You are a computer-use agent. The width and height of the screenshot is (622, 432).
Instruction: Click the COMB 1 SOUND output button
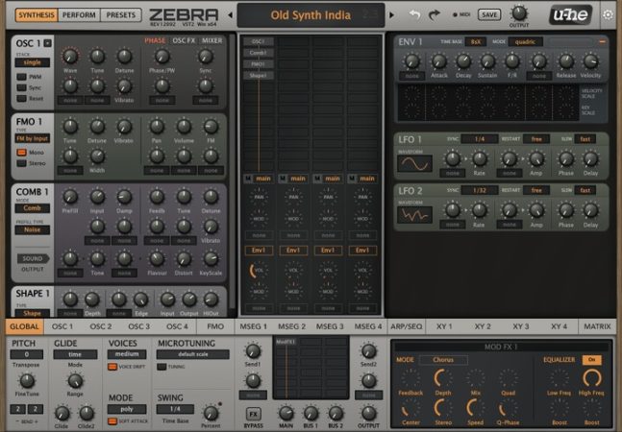pyautogui.click(x=33, y=258)
